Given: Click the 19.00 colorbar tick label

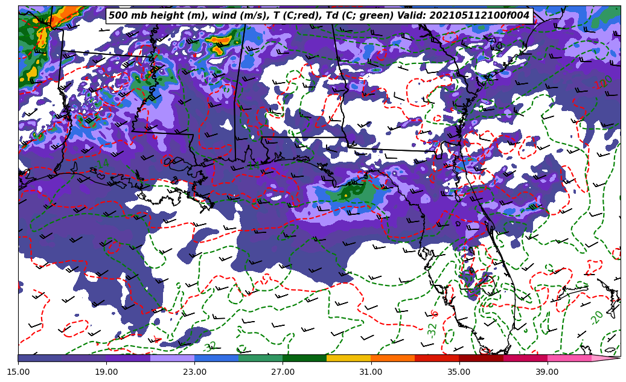Looking at the screenshot, I should 106,372.
